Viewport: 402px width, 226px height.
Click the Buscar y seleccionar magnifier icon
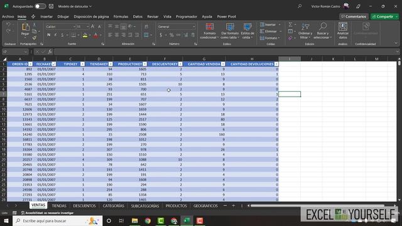coord(323,26)
